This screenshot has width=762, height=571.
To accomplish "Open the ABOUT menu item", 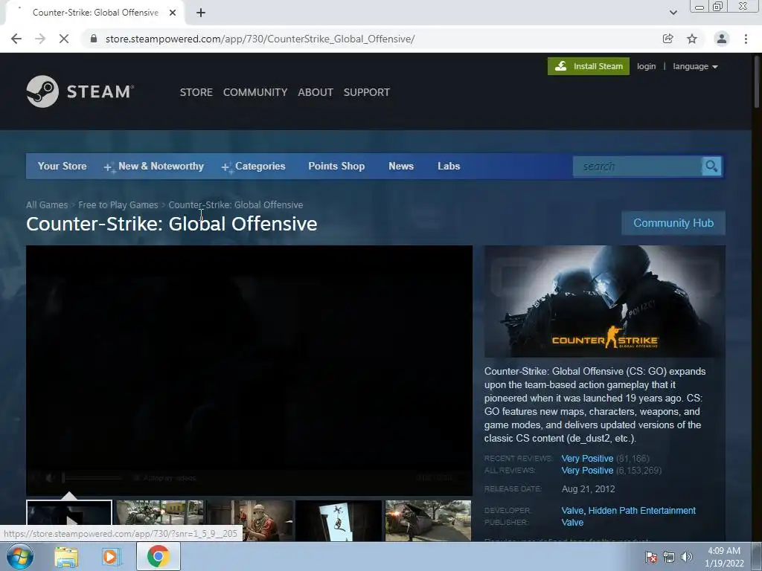I will tap(316, 92).
